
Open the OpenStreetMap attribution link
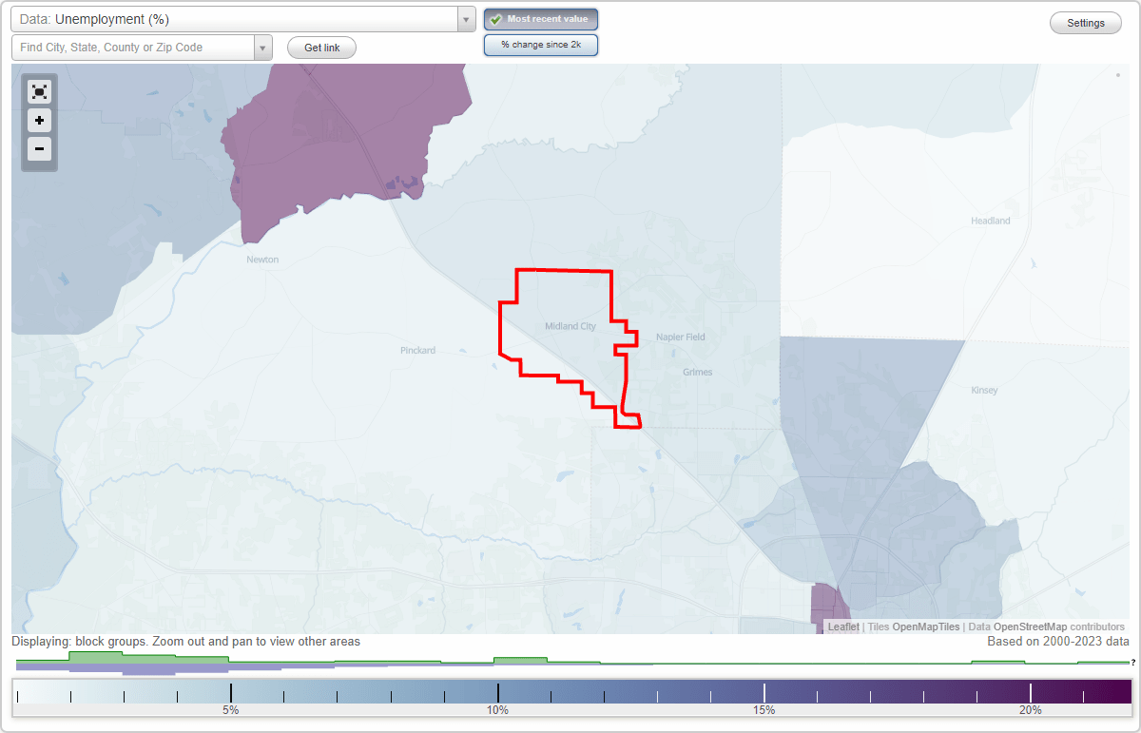point(1030,627)
